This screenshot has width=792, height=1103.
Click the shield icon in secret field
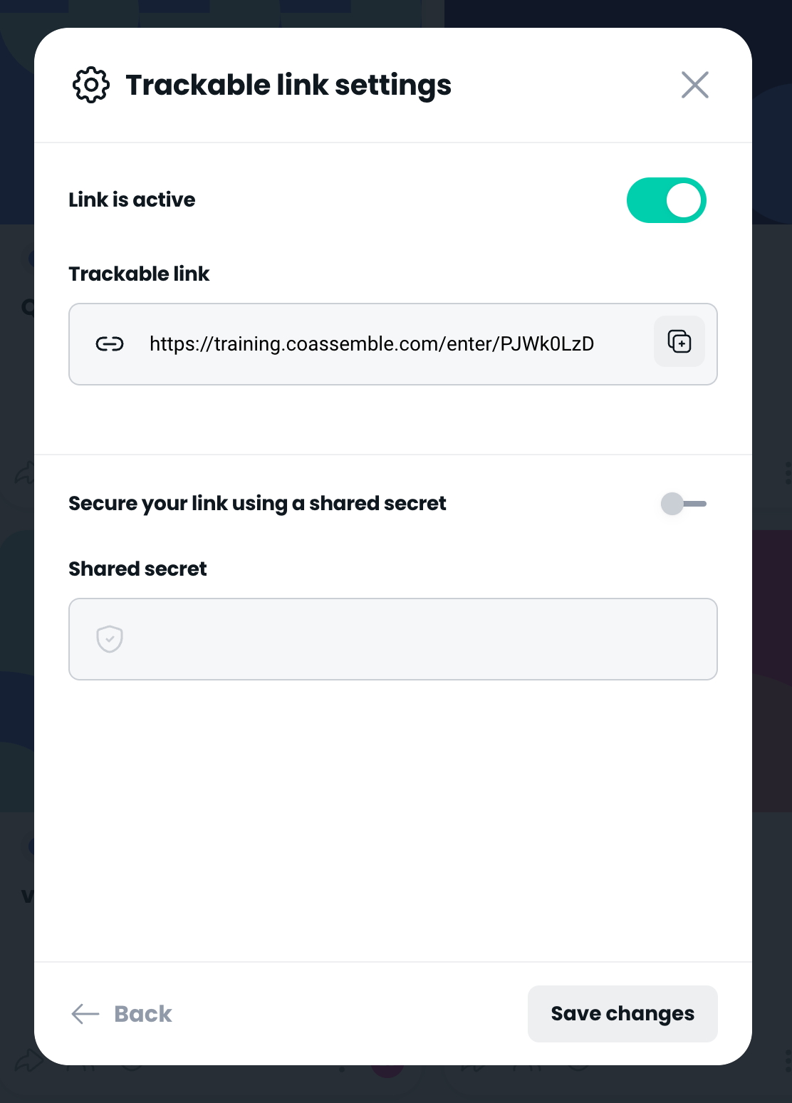[x=110, y=639]
